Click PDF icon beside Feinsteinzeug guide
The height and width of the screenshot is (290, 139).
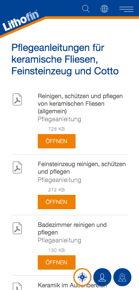pos(17,167)
